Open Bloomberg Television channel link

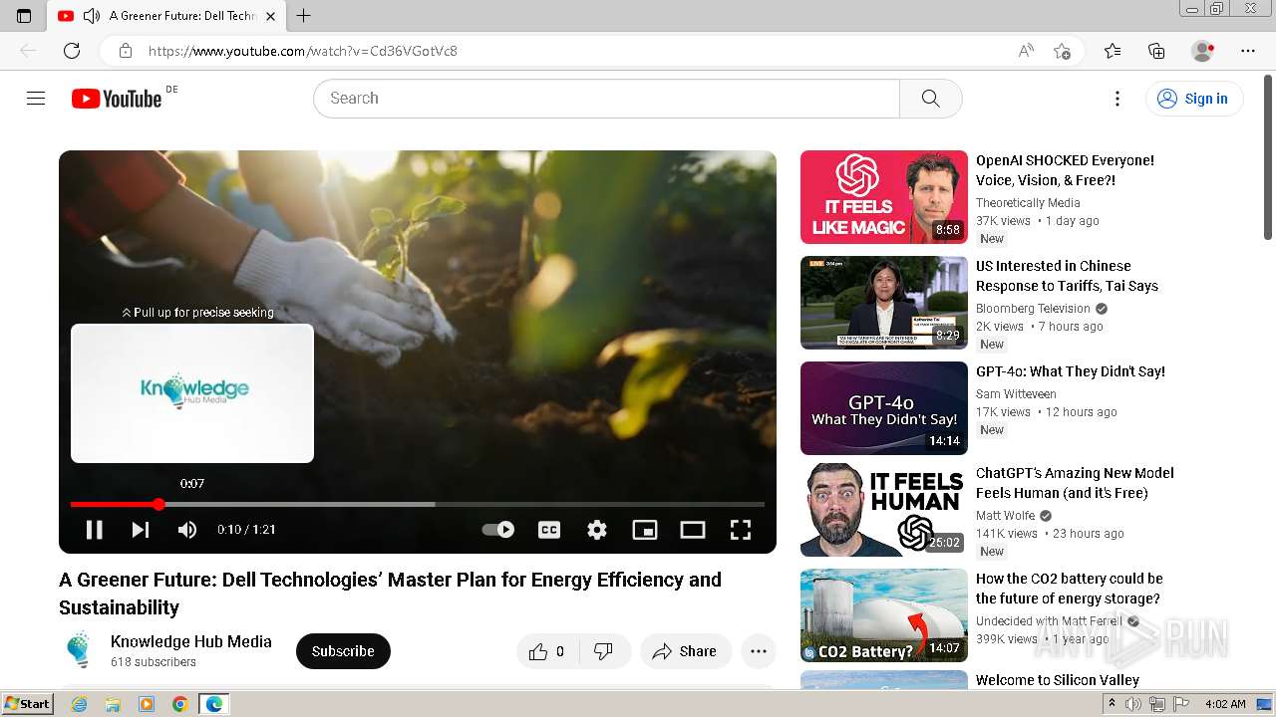point(1033,309)
